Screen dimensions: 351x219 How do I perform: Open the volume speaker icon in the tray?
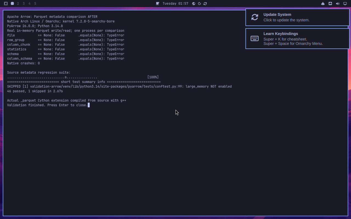[338, 4]
